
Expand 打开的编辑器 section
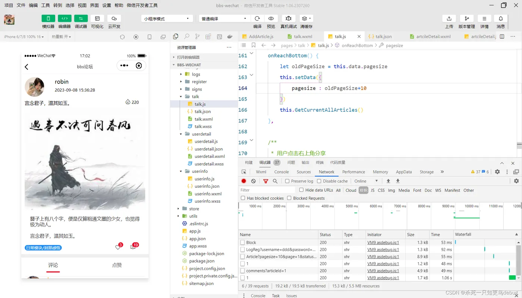204,57
